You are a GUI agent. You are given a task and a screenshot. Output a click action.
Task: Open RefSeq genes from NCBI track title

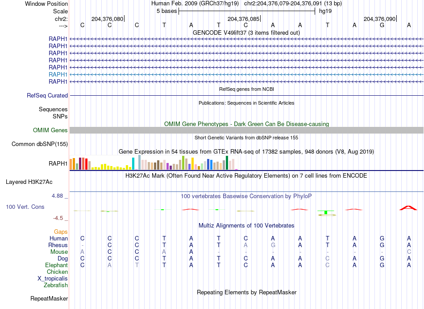point(246,89)
